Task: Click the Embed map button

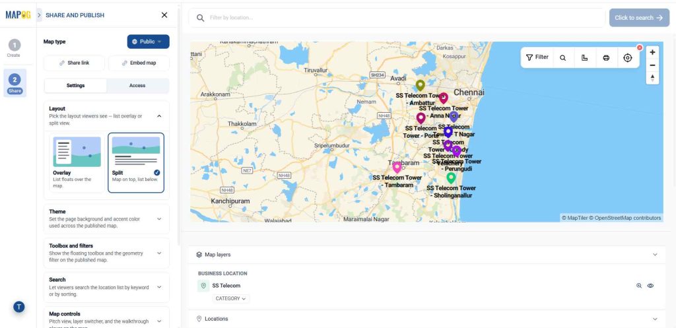Action: (x=139, y=63)
